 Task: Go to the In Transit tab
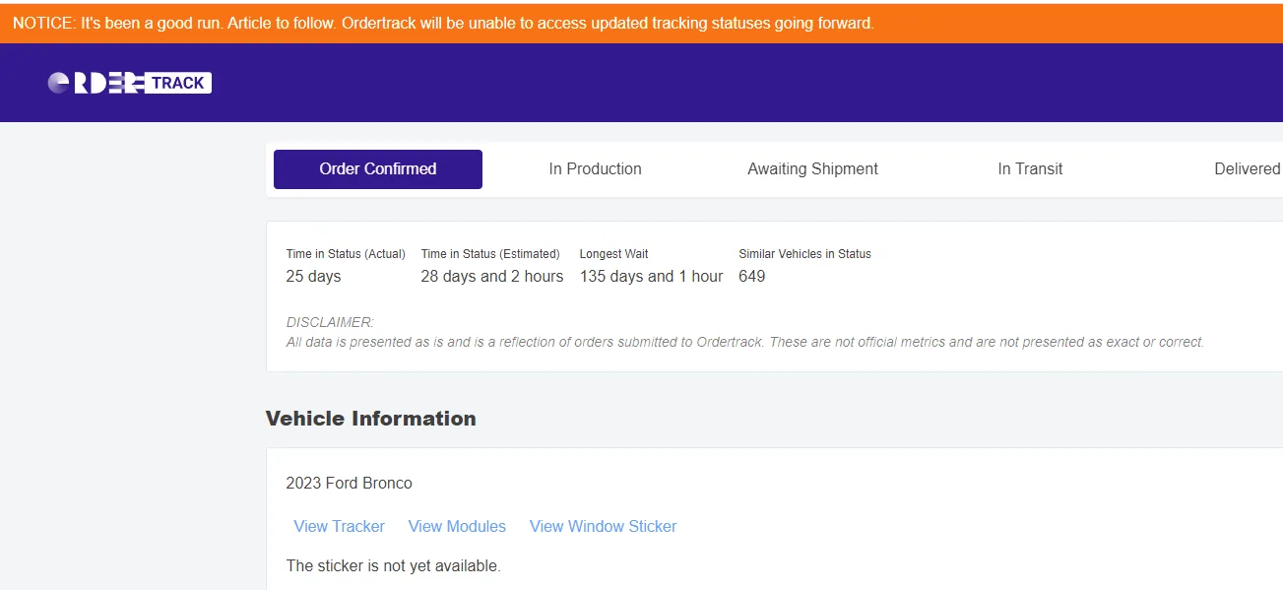1030,169
